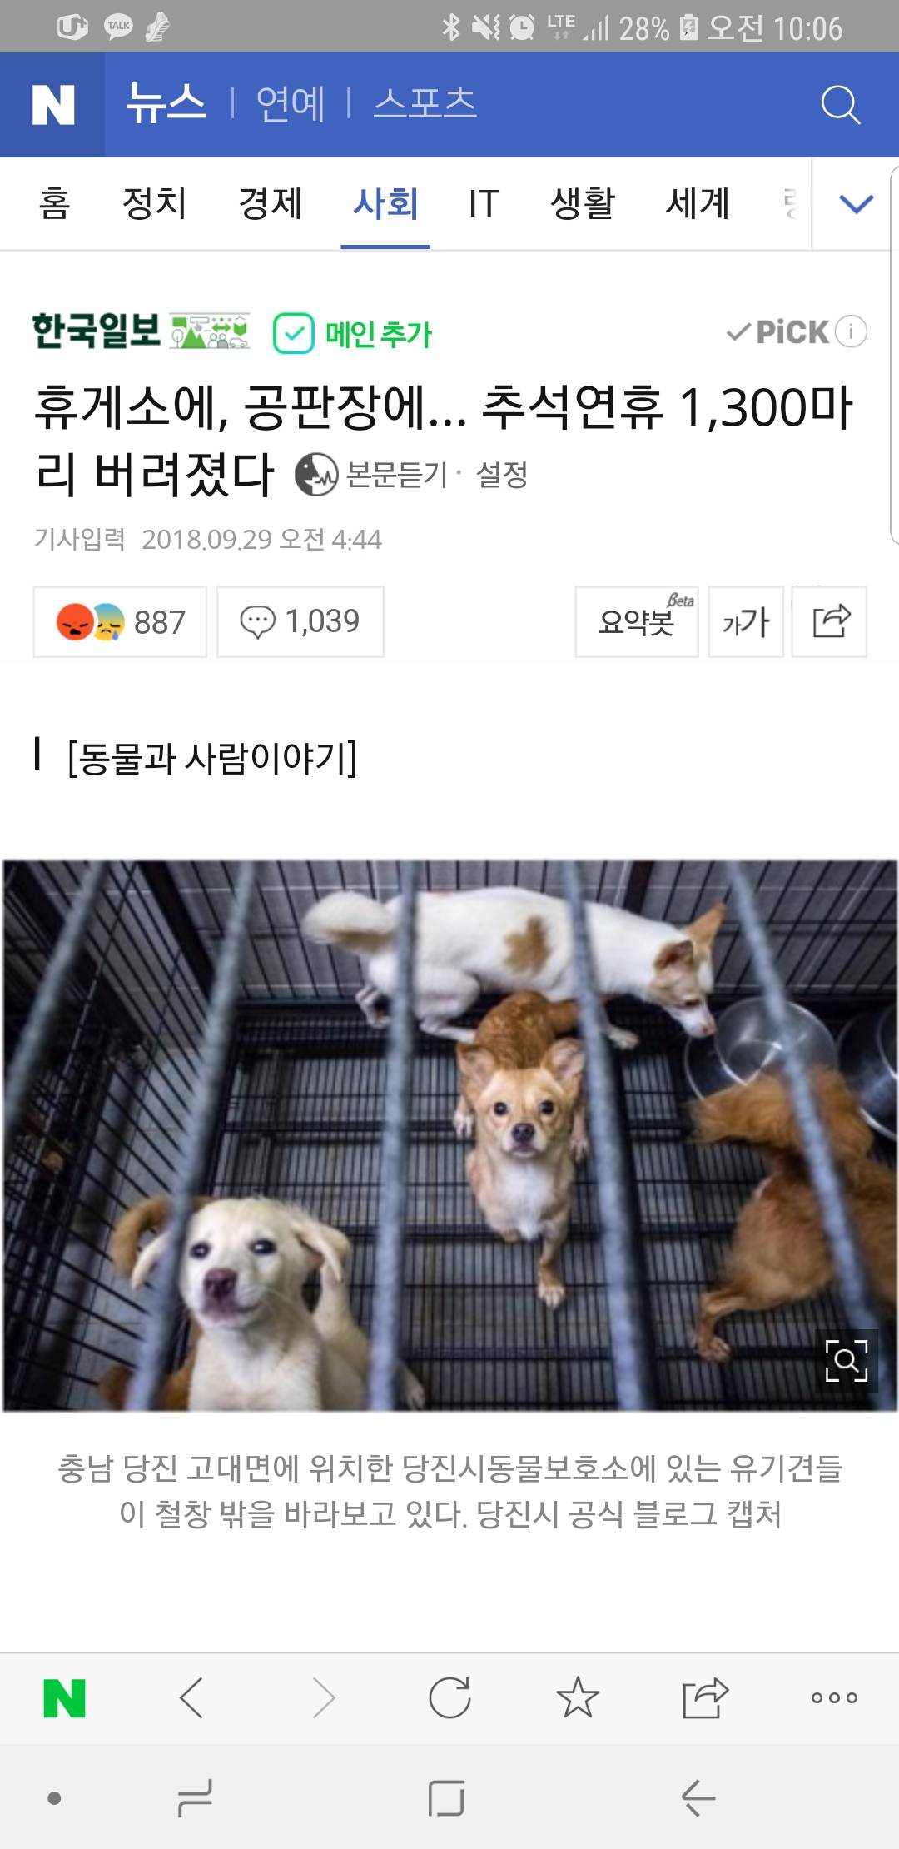Go back with the browser left arrow

tap(192, 1698)
